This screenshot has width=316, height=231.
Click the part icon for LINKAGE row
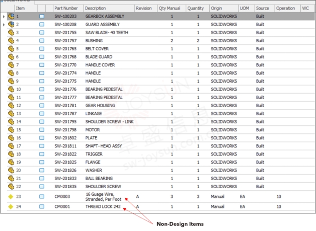tap(11, 113)
